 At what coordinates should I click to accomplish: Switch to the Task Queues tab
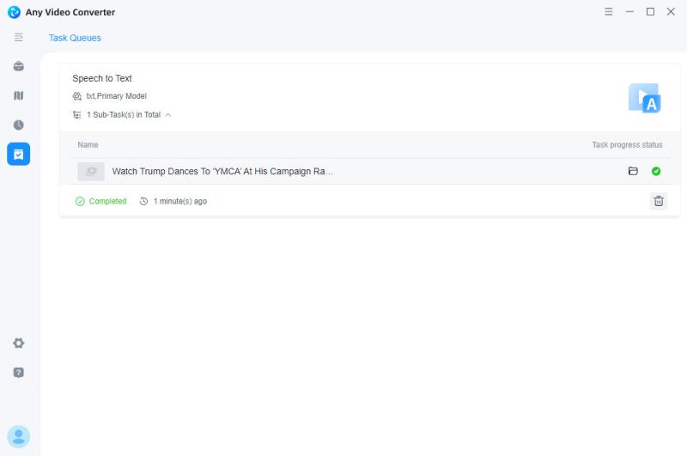pos(75,38)
